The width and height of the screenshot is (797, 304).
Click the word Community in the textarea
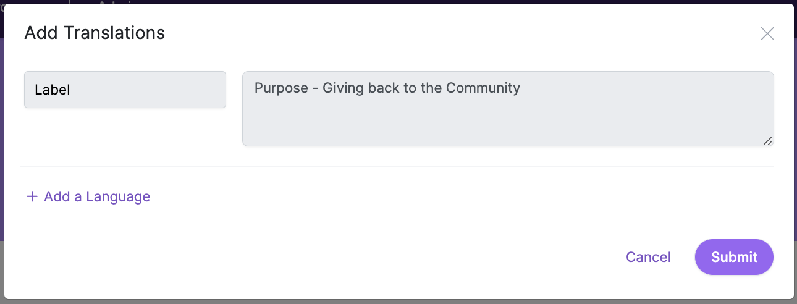pyautogui.click(x=483, y=88)
